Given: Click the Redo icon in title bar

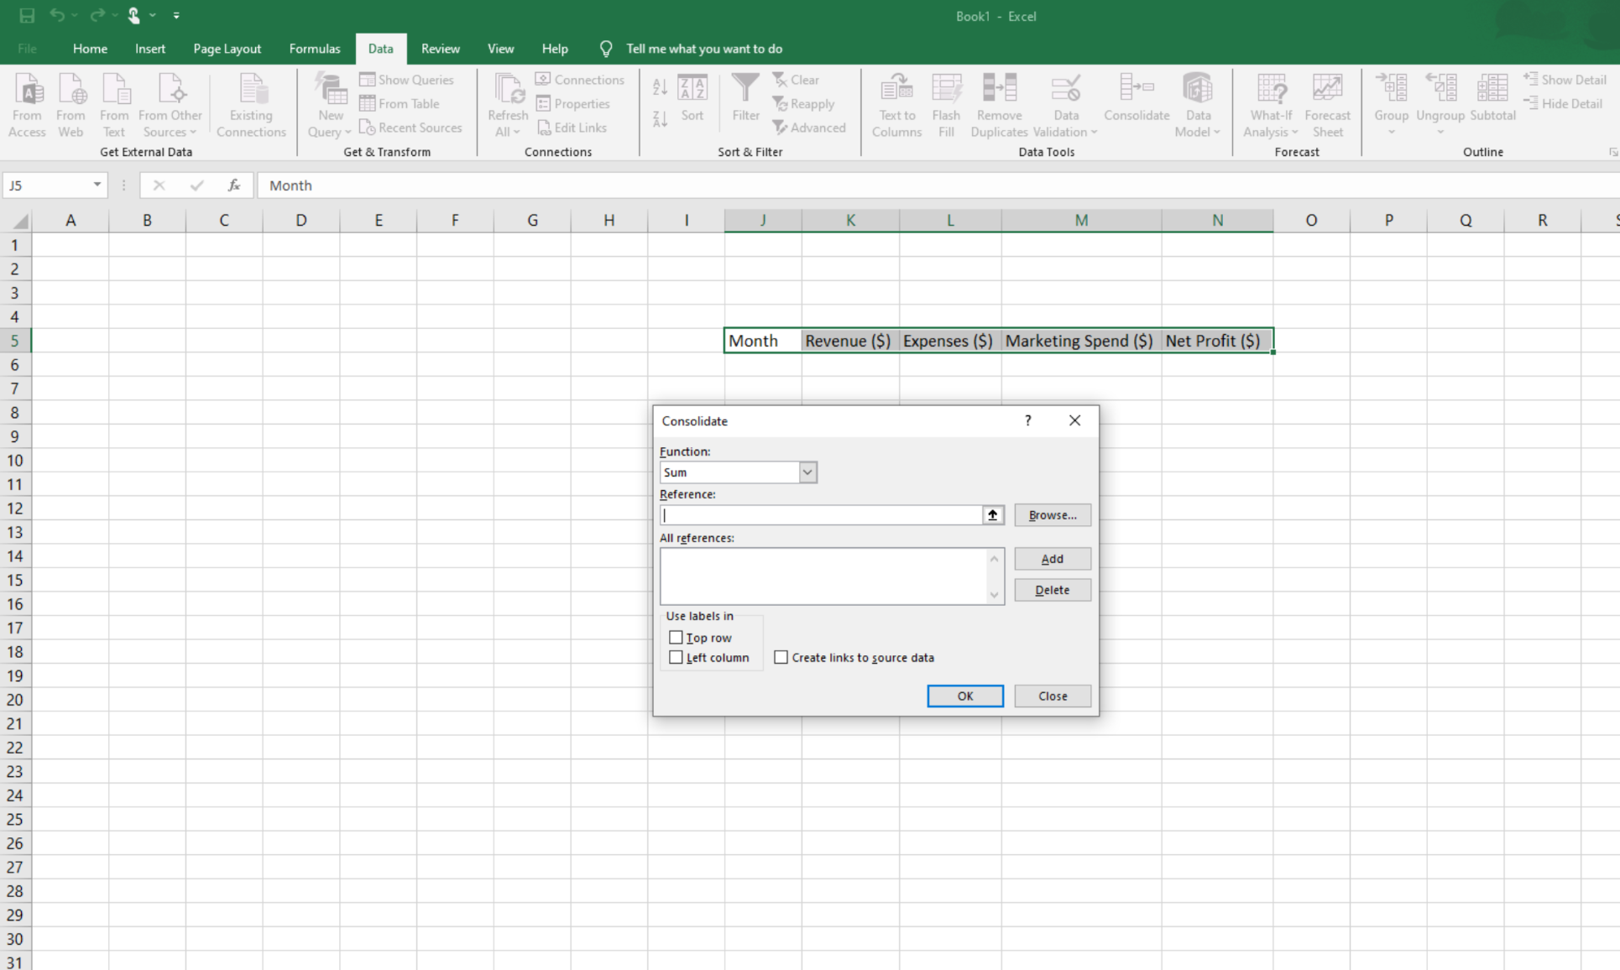Looking at the screenshot, I should pos(97,15).
